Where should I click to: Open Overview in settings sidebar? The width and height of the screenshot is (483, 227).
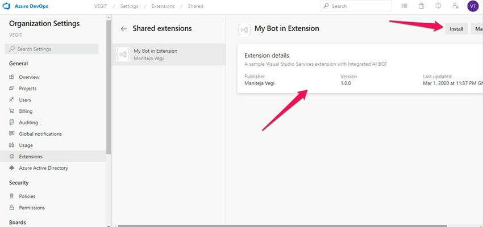click(29, 77)
